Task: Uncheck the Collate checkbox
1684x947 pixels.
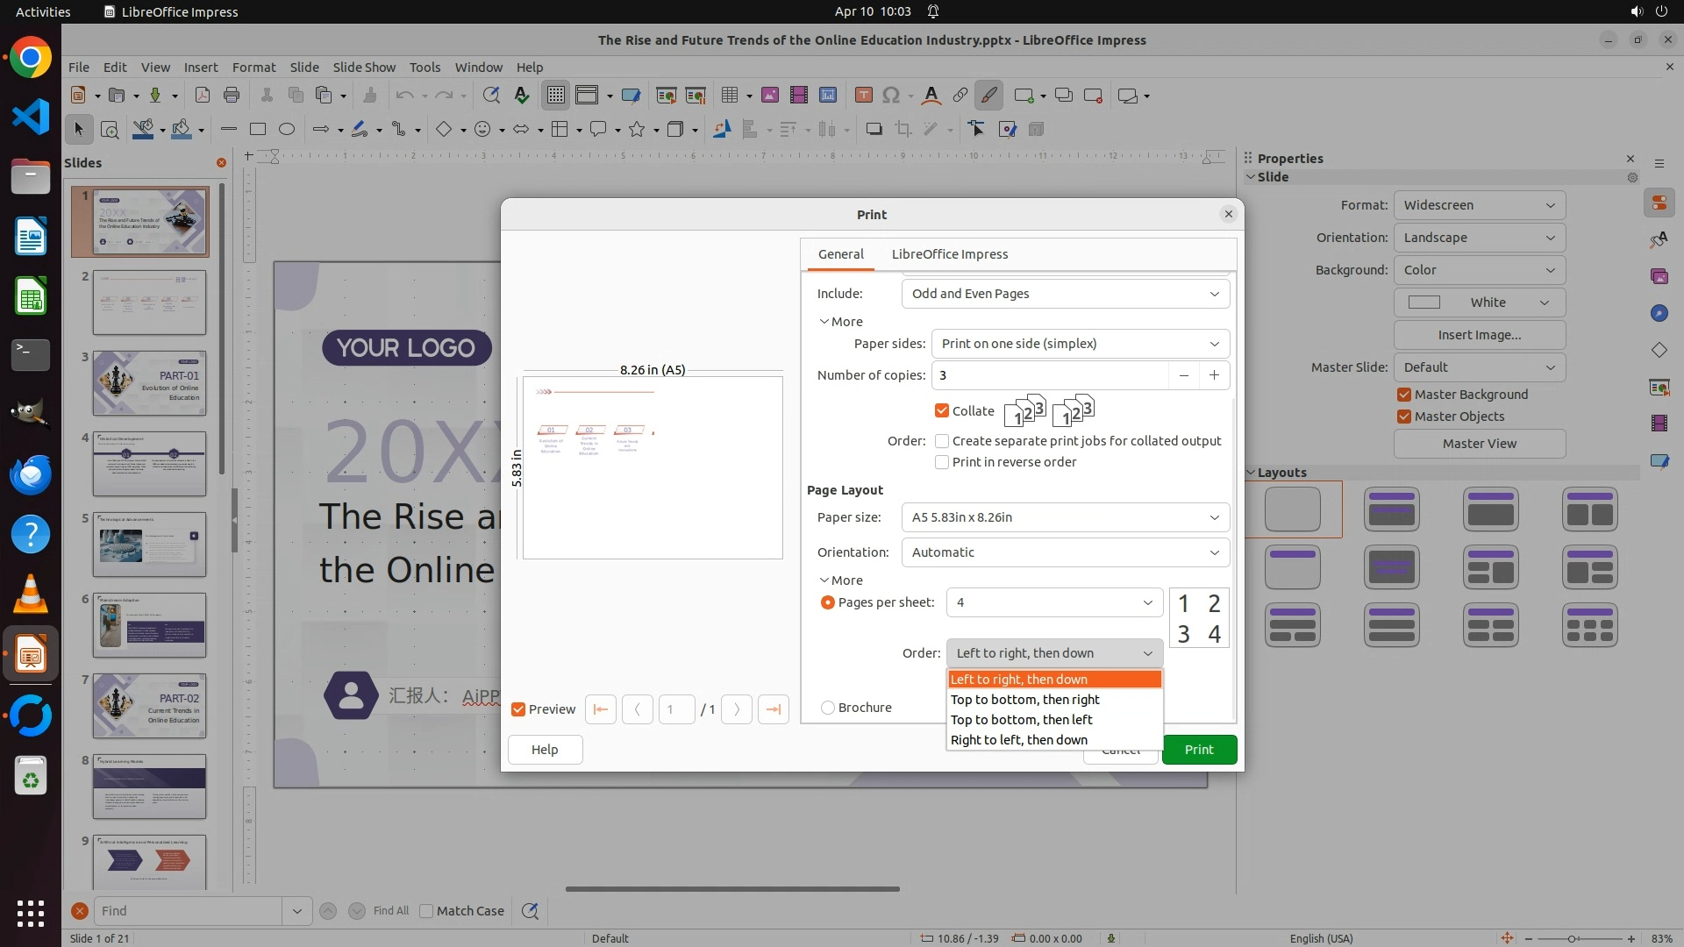Action: click(x=942, y=411)
